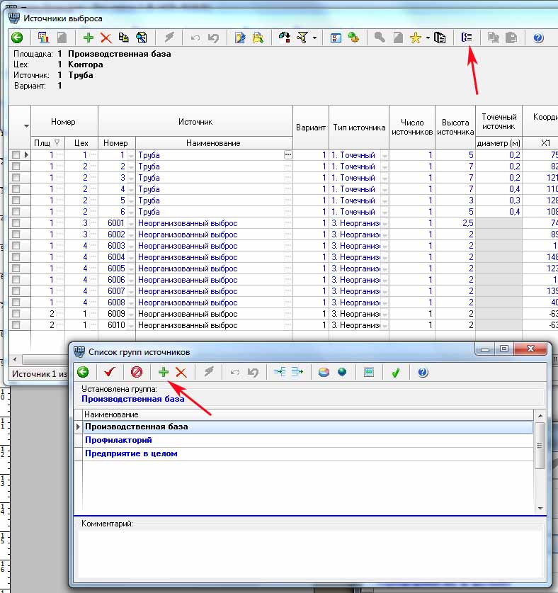Click the green plus add source icon in main toolbar
The width and height of the screenshot is (558, 593).
click(89, 38)
